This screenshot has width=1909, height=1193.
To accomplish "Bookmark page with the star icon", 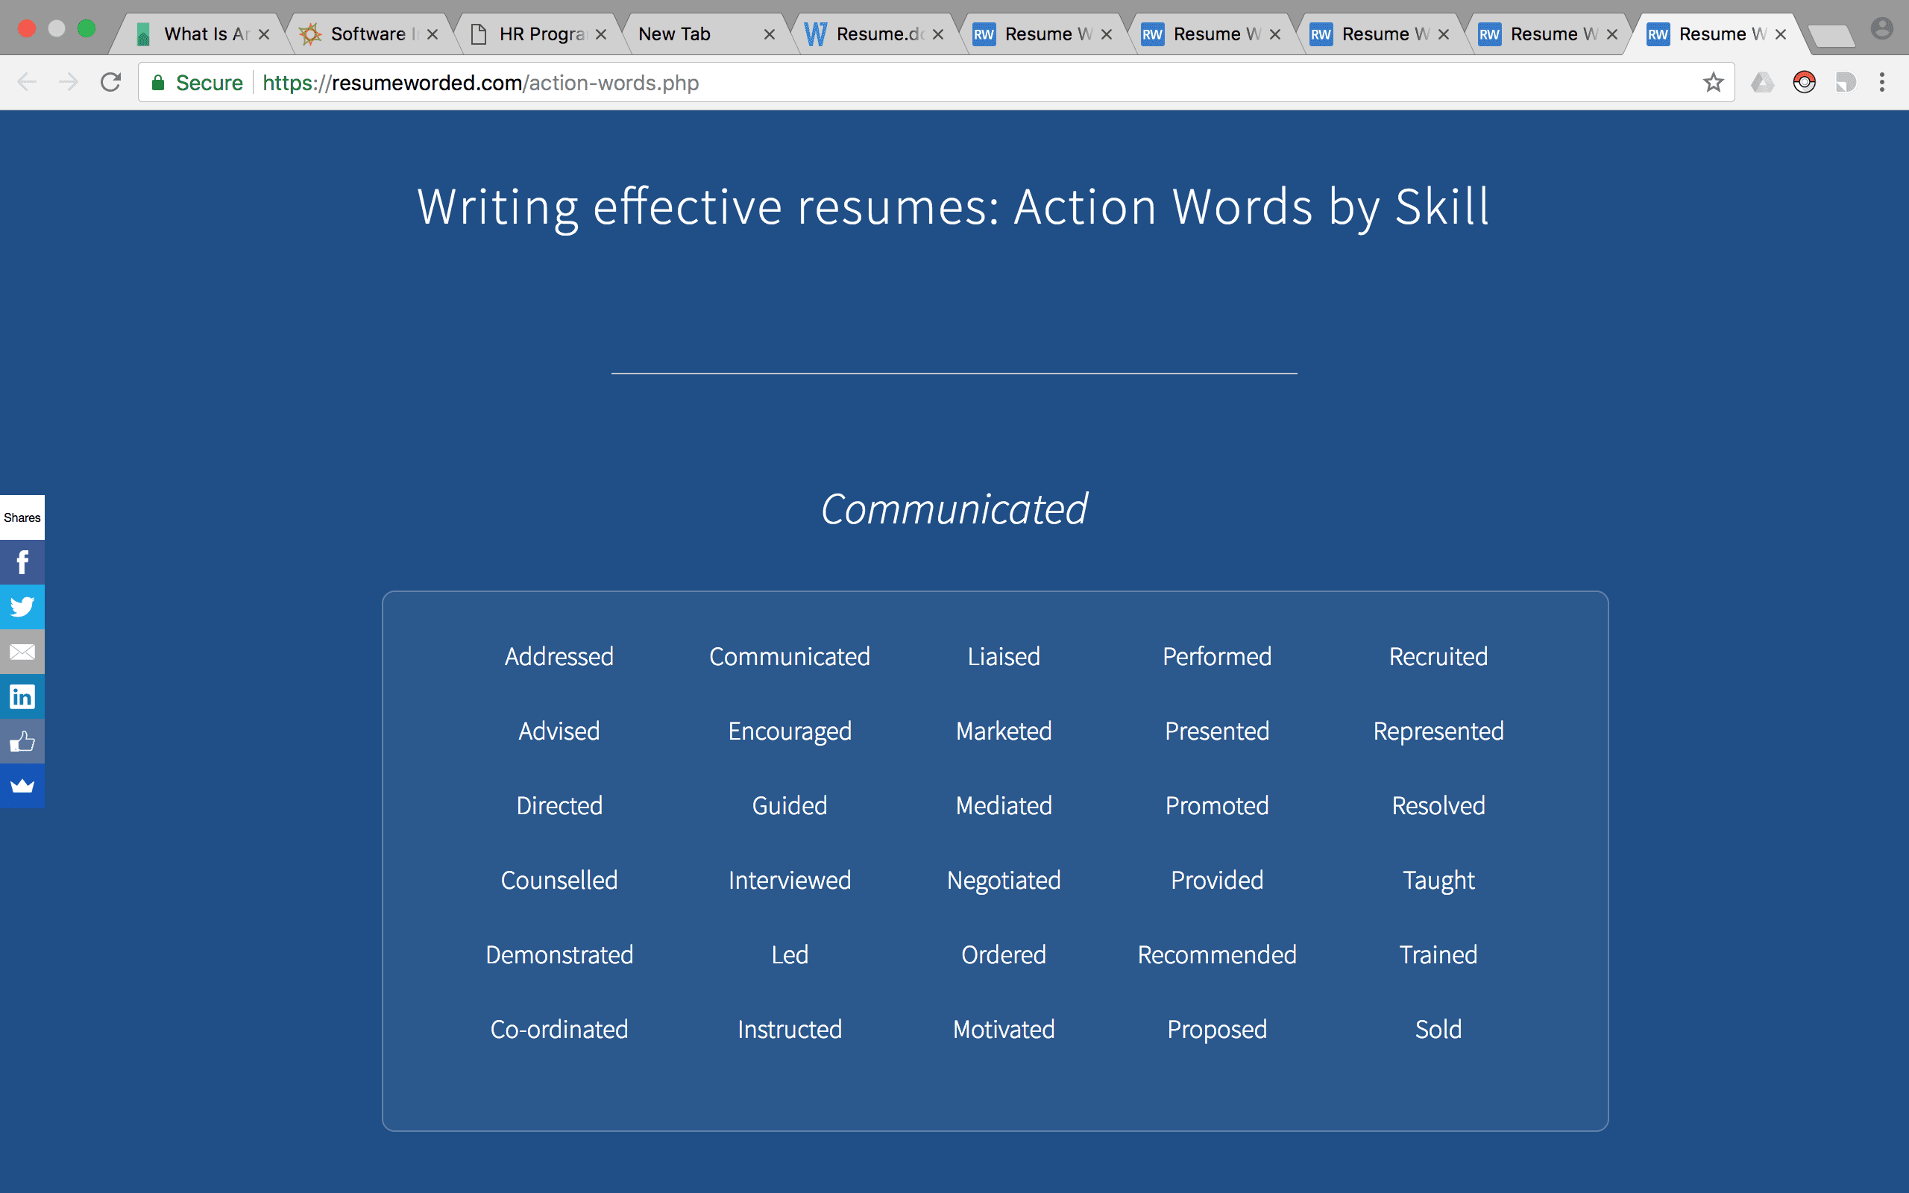I will pos(1713,82).
